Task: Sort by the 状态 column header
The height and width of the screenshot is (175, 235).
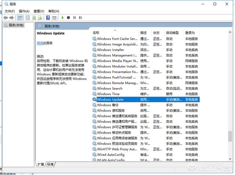Action: click(x=158, y=33)
